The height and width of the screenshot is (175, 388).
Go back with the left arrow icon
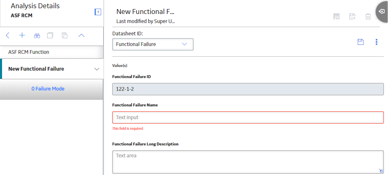click(8, 35)
